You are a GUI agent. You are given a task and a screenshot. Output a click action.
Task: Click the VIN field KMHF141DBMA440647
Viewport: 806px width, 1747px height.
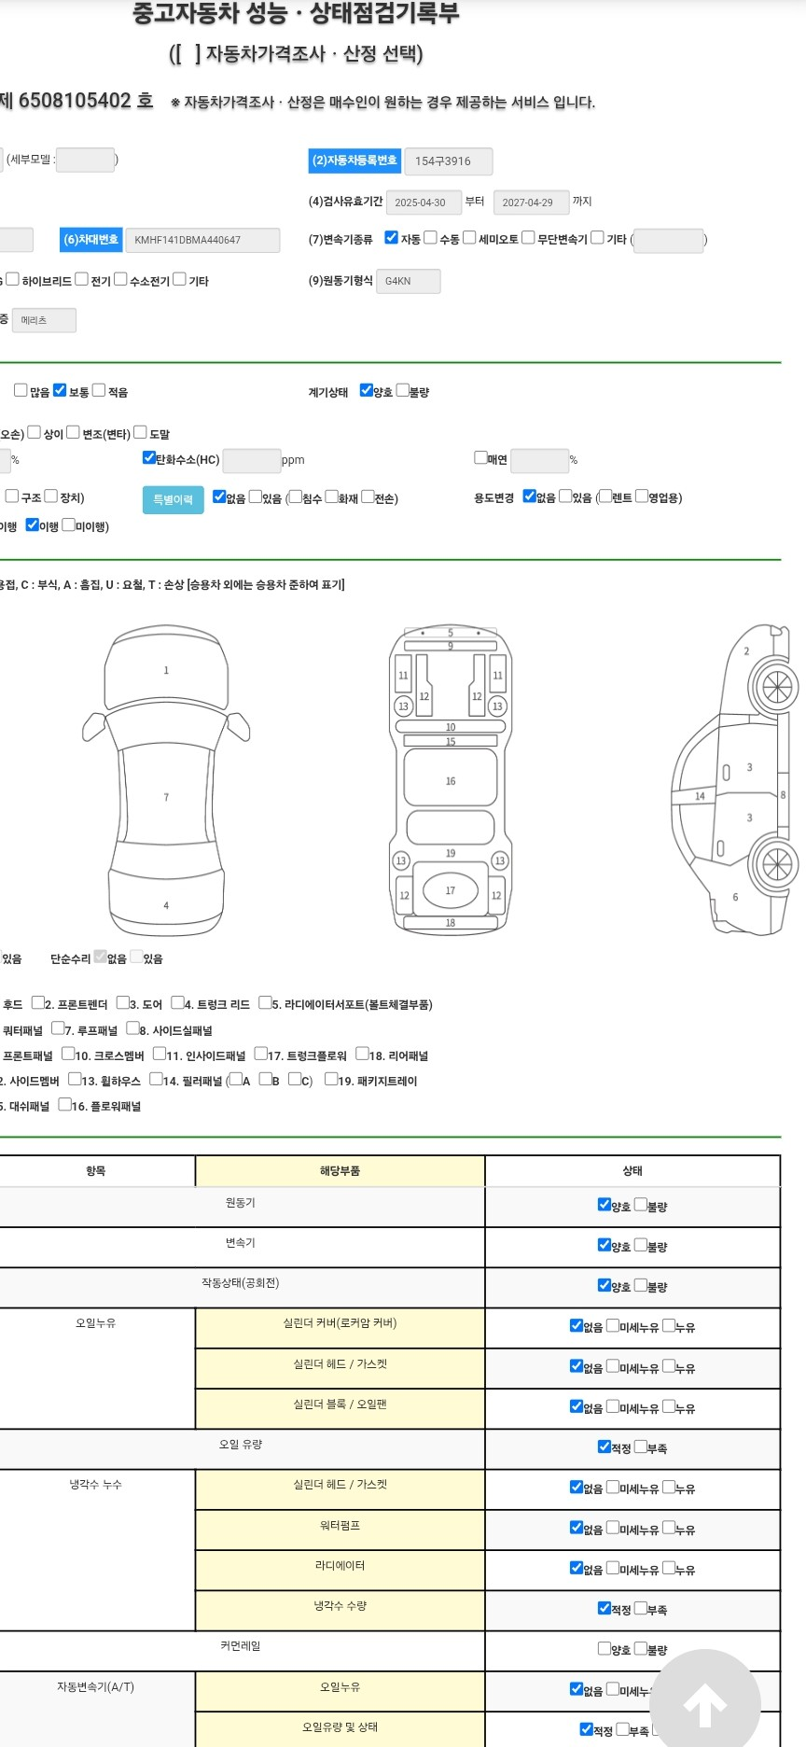[x=202, y=240]
